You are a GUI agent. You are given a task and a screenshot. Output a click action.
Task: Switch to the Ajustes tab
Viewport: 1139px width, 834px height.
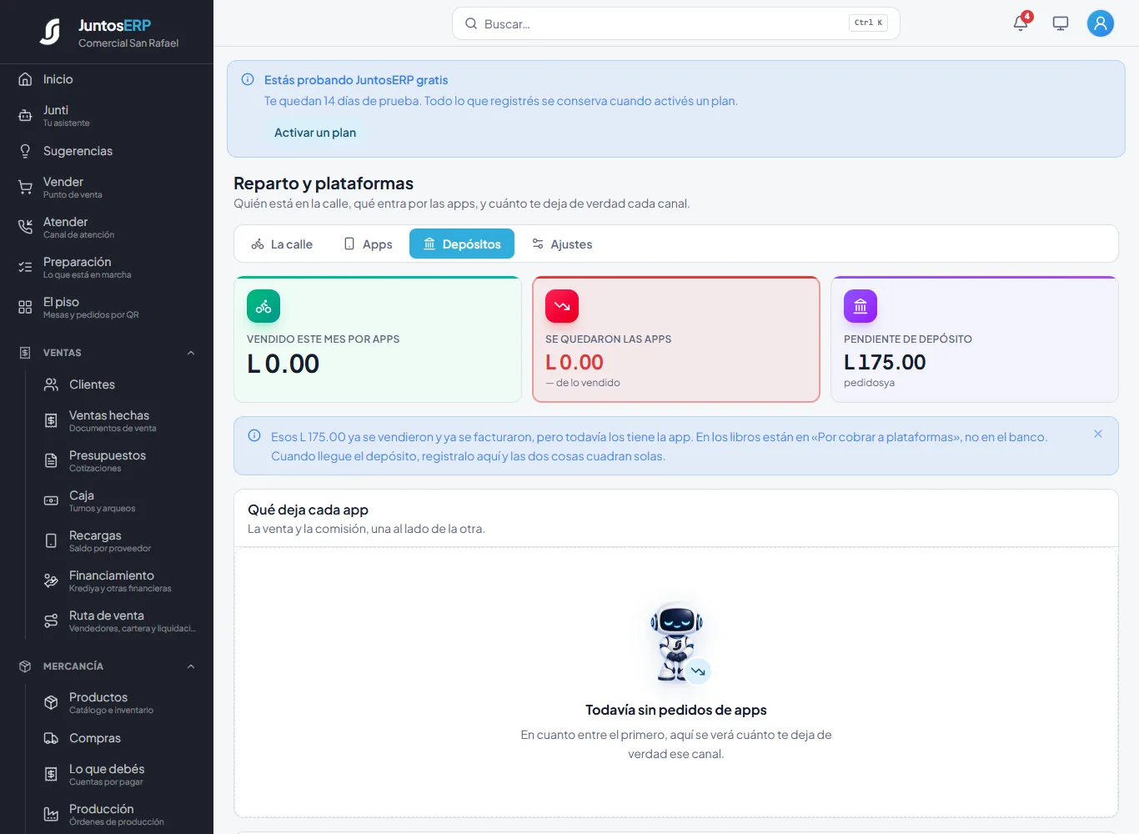click(x=562, y=244)
